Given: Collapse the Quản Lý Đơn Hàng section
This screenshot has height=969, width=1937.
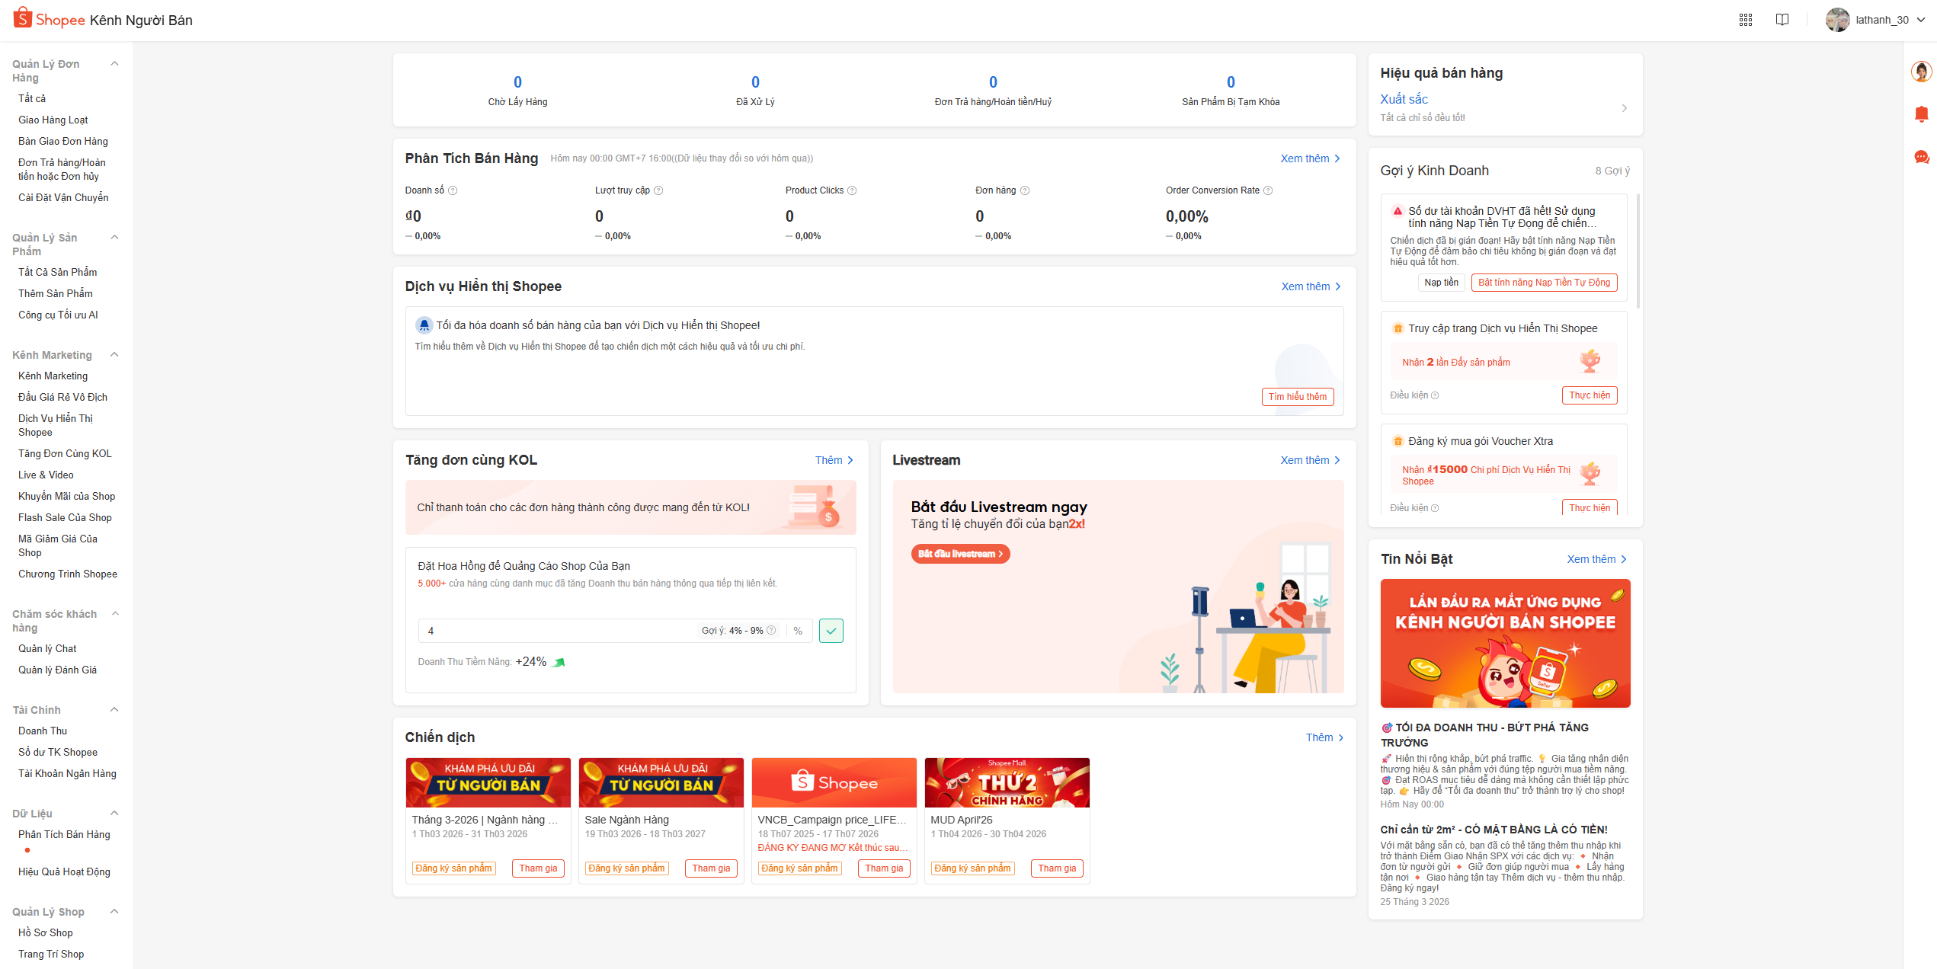Looking at the screenshot, I should [115, 64].
